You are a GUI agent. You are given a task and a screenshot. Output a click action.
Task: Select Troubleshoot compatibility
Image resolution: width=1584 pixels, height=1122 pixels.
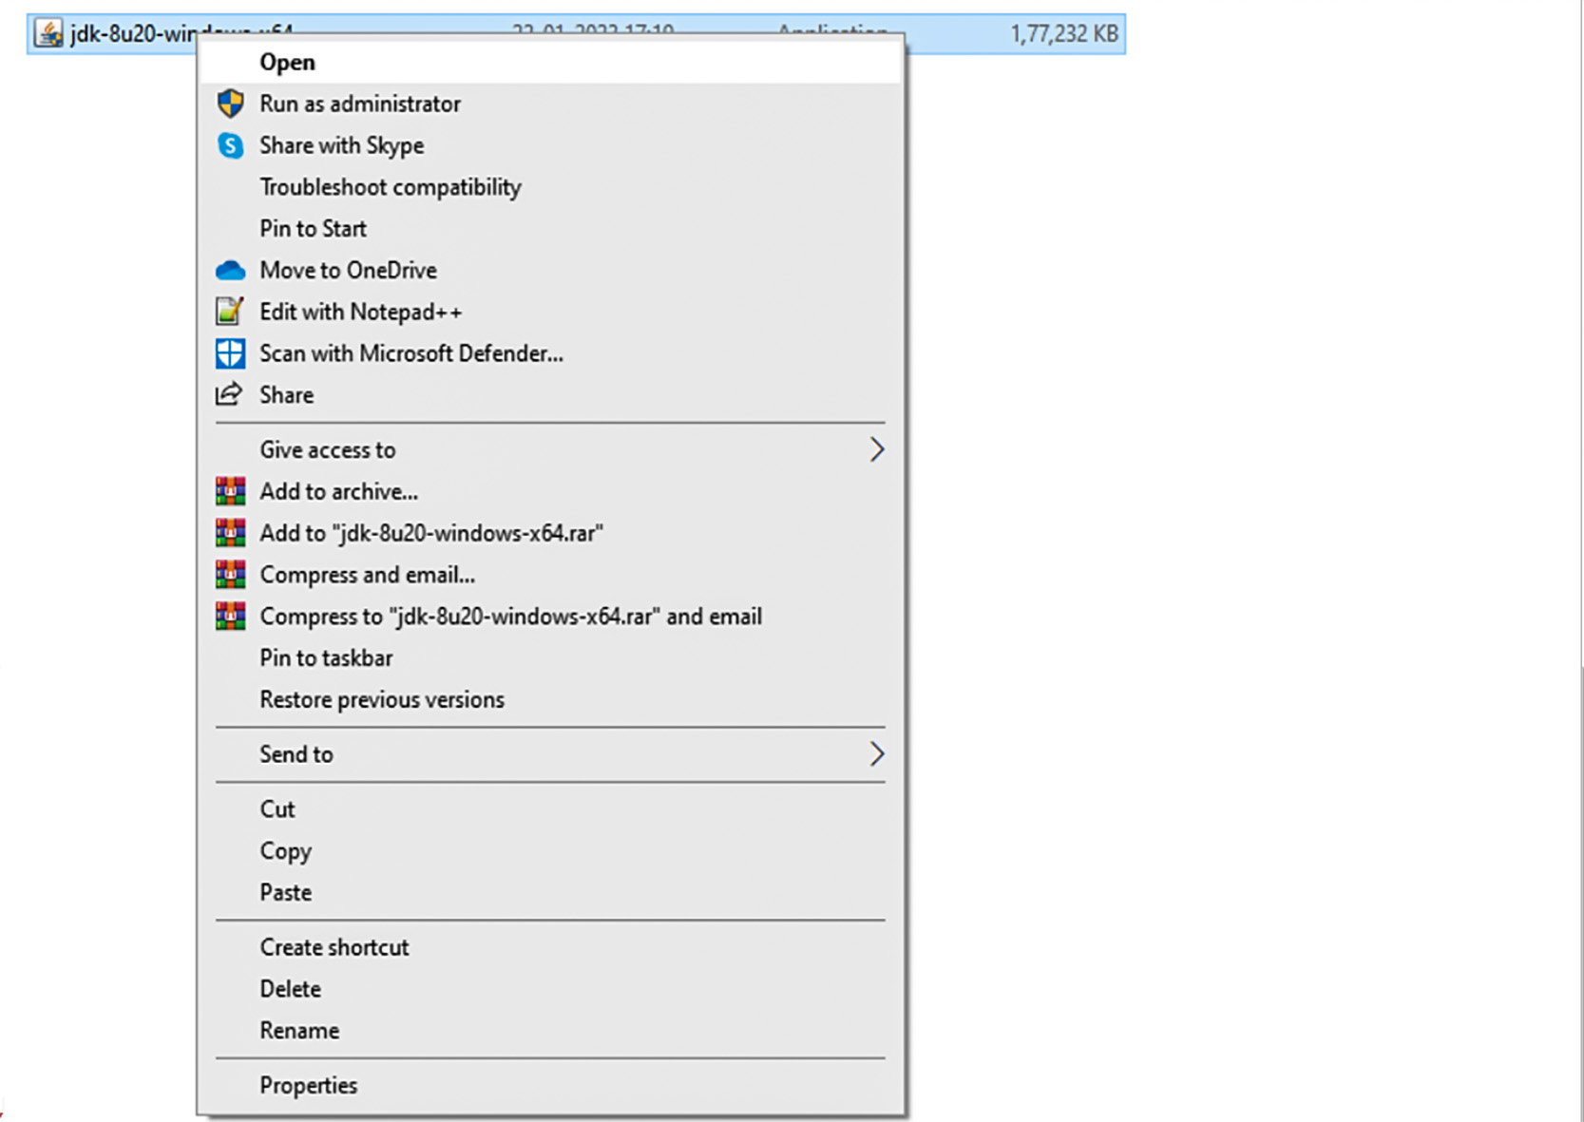[x=391, y=187]
